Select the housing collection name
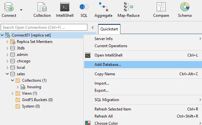202x125 pixels. 34,87
